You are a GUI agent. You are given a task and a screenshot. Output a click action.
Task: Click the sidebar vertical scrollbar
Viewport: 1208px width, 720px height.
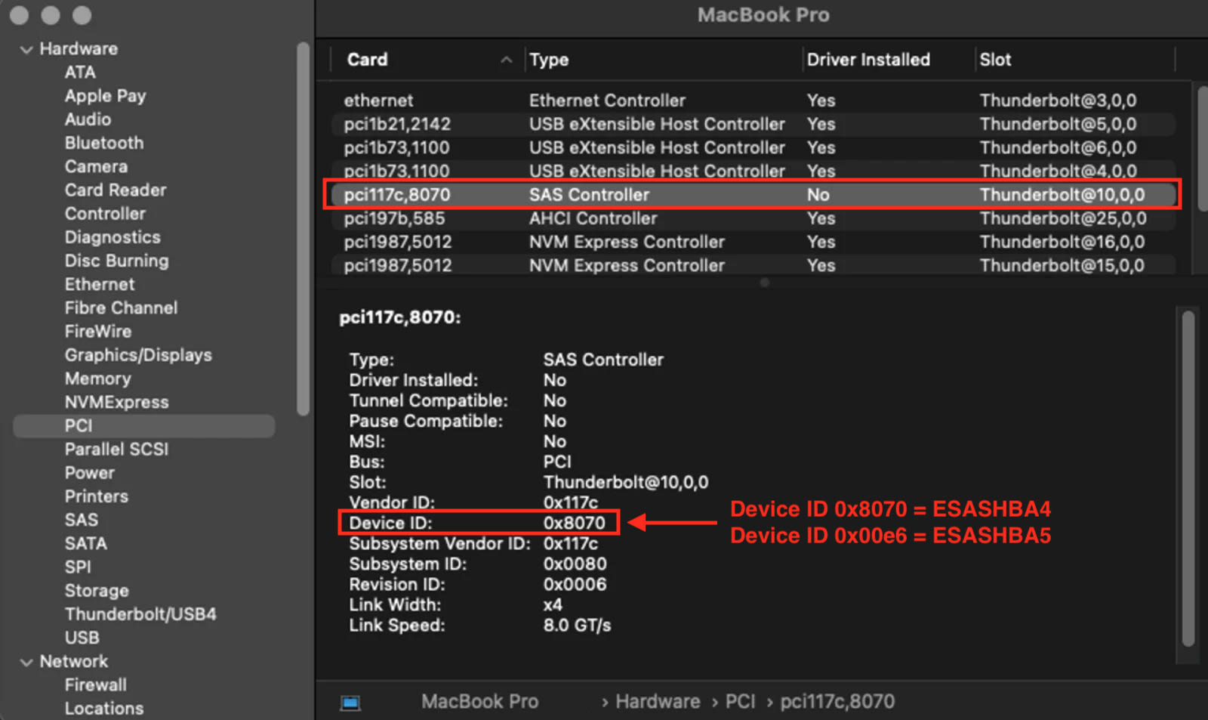click(303, 227)
